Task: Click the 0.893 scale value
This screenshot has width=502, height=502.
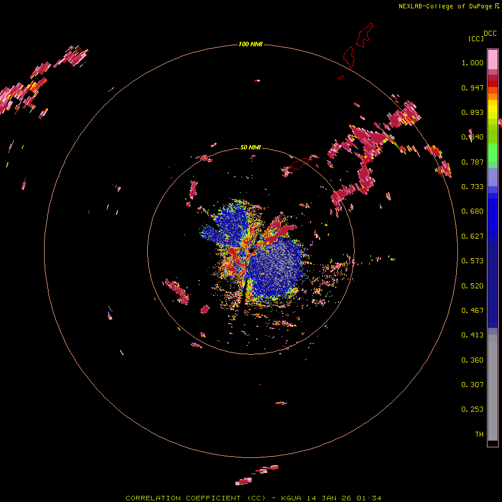Action: pyautogui.click(x=472, y=112)
